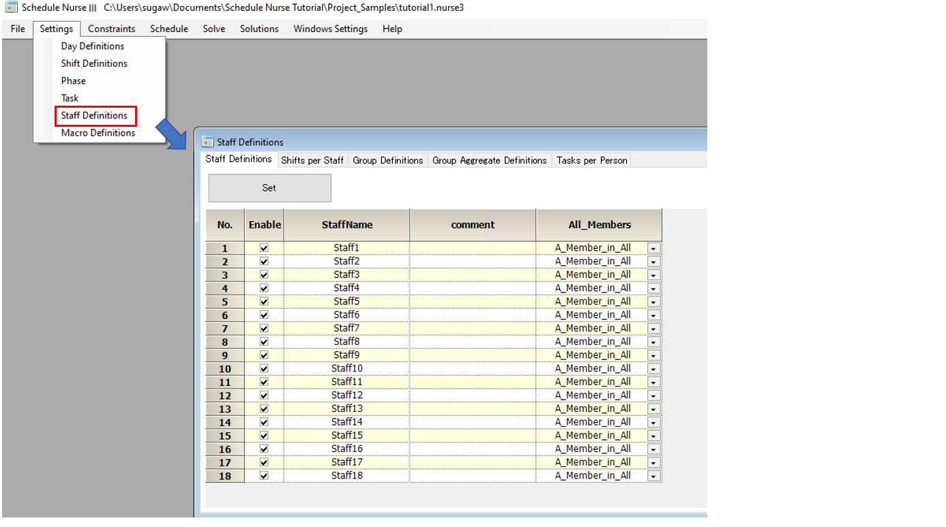Screen dimensions: 946x527
Task: Open the Constraints menu
Action: point(111,29)
